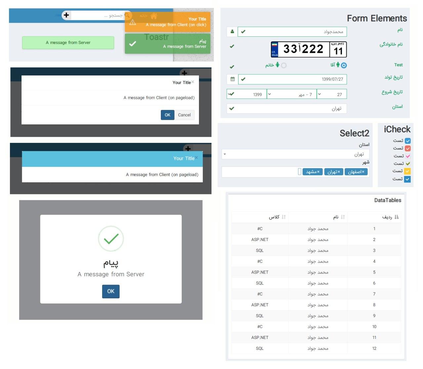Toggle the red iCheck checkbox
423x369 pixels.
point(408,148)
